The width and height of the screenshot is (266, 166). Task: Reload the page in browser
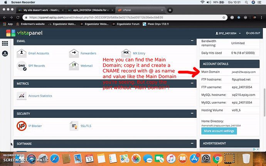click(18, 17)
